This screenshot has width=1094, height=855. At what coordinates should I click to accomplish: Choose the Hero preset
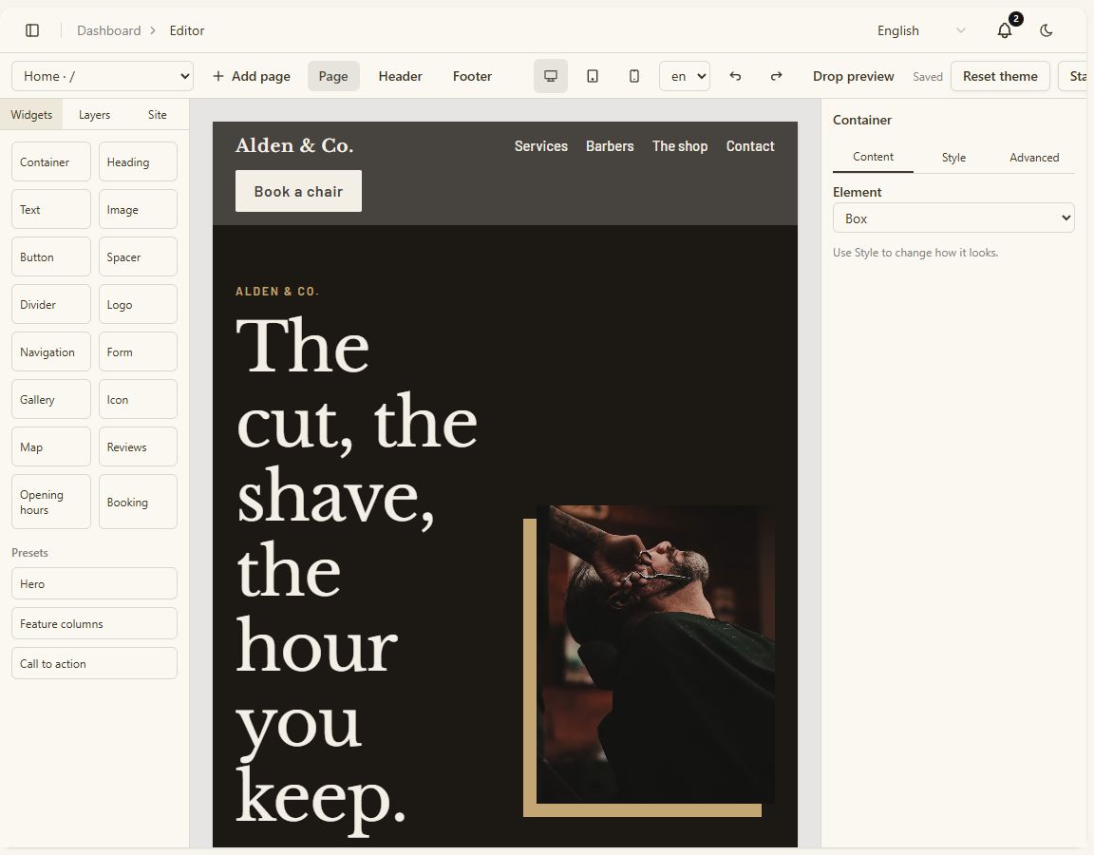click(x=94, y=583)
